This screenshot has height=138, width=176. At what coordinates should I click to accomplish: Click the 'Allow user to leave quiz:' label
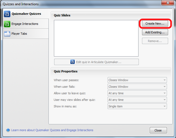coord(70,93)
